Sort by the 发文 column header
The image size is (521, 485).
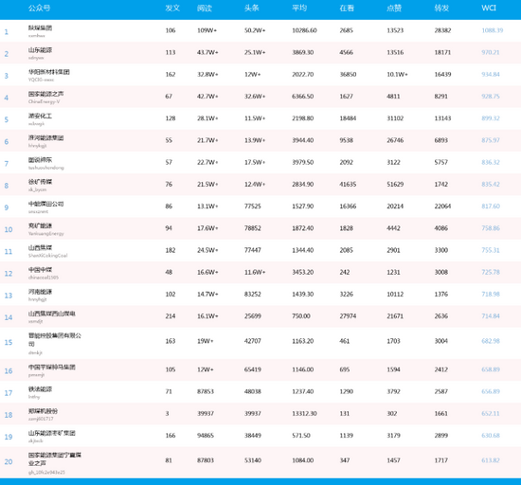click(172, 9)
